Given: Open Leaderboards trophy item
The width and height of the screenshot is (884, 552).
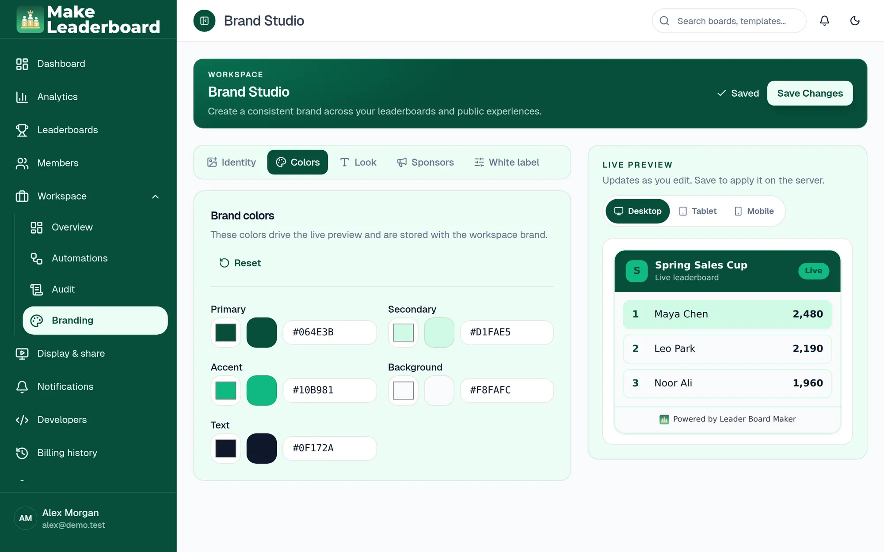Looking at the screenshot, I should coord(88,130).
